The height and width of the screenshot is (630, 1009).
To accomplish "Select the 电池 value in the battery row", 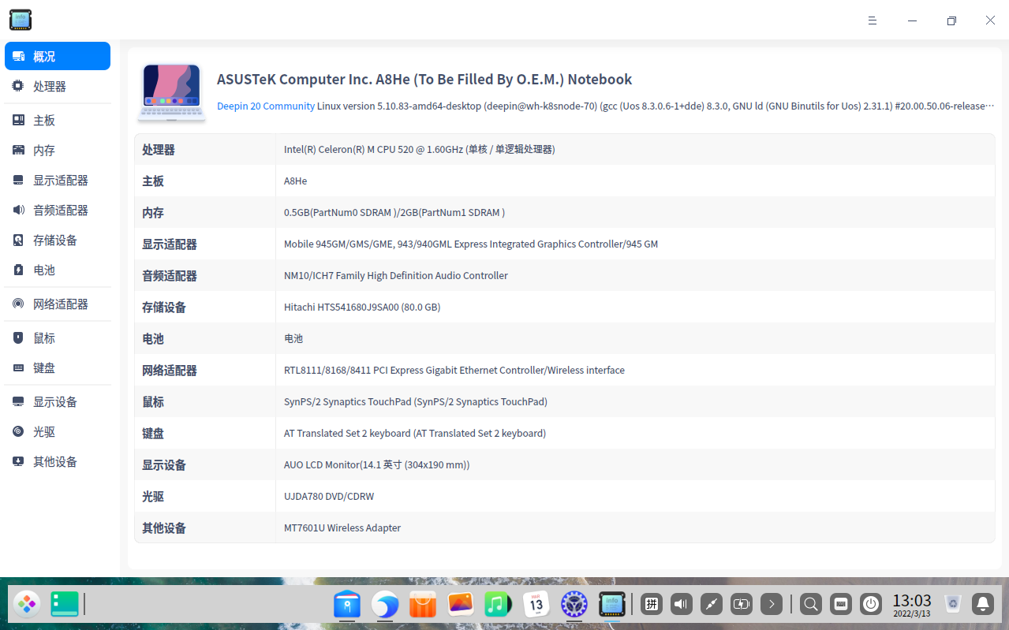I will [293, 338].
